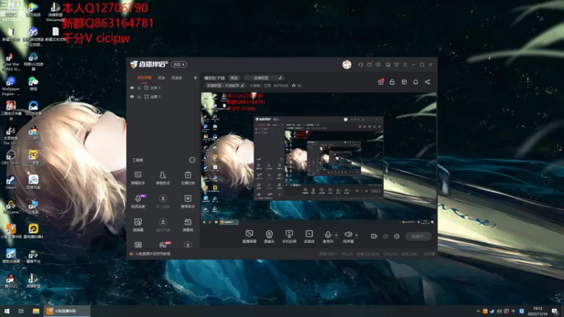This screenshot has width=564, height=317.
Task: Click the stream preview canvas
Action: coord(319,158)
